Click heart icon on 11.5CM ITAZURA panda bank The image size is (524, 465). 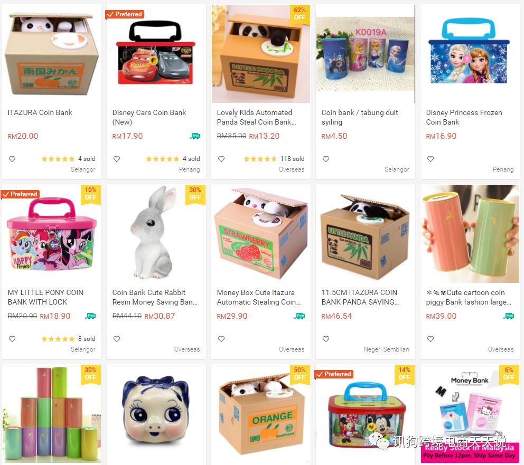pos(326,339)
